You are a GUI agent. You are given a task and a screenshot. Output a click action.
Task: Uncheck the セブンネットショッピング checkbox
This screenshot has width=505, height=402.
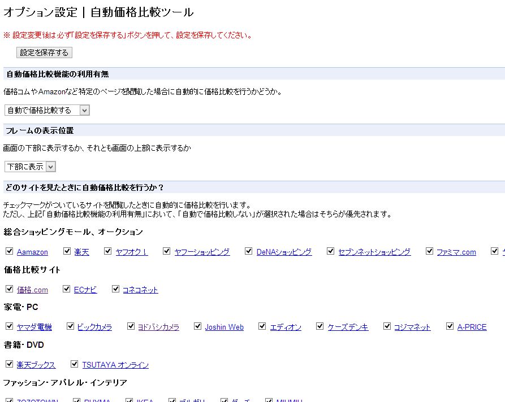[x=330, y=251]
